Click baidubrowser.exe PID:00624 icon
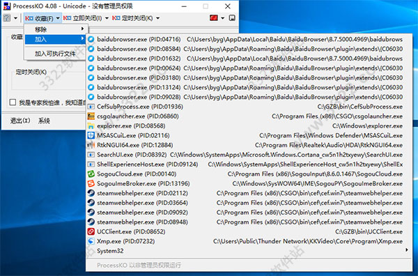Viewport: 418px width, 276px height. [x=91, y=68]
